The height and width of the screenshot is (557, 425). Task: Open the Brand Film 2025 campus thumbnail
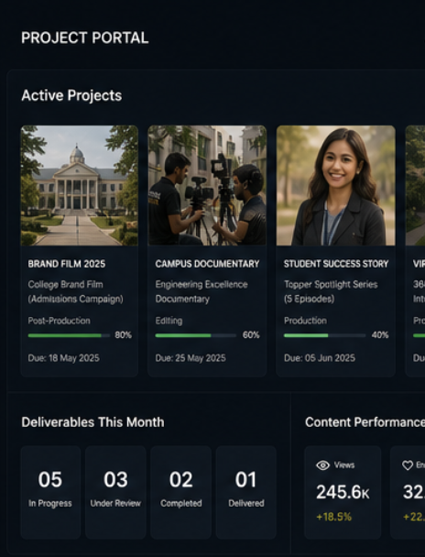(x=80, y=185)
